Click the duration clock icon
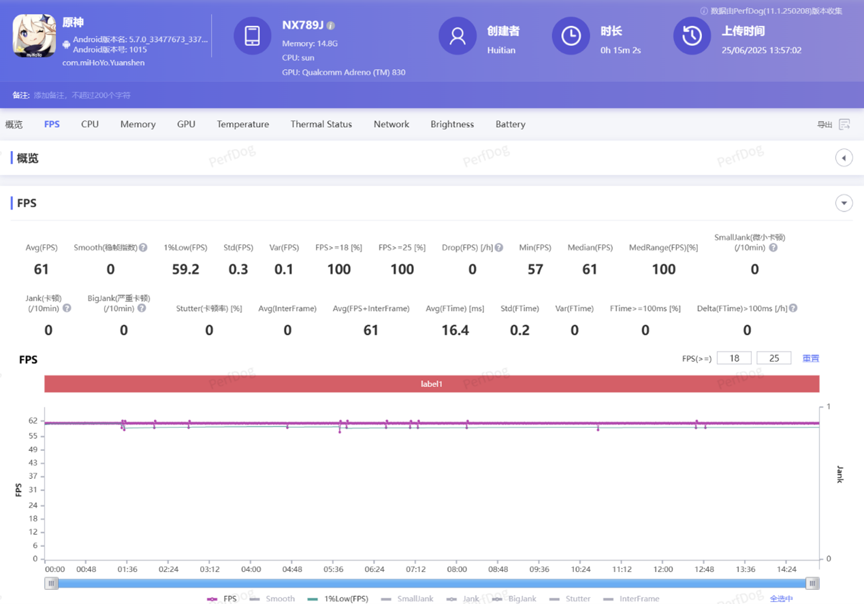Image resolution: width=864 pixels, height=604 pixels. pos(571,36)
